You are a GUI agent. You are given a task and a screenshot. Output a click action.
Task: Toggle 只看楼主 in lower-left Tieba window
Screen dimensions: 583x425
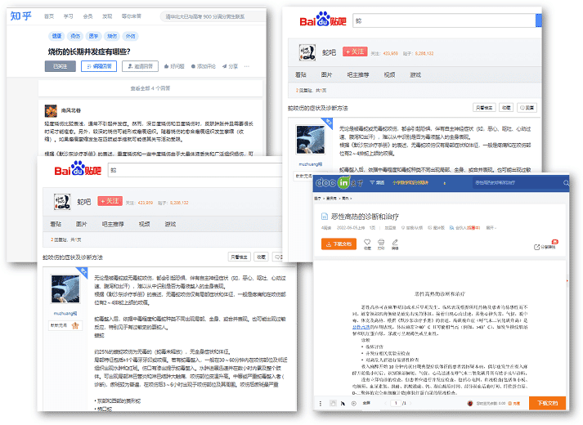point(239,257)
